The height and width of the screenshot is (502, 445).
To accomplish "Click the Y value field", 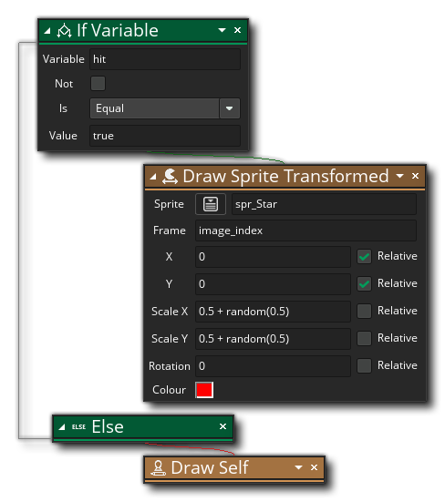I will 273,284.
